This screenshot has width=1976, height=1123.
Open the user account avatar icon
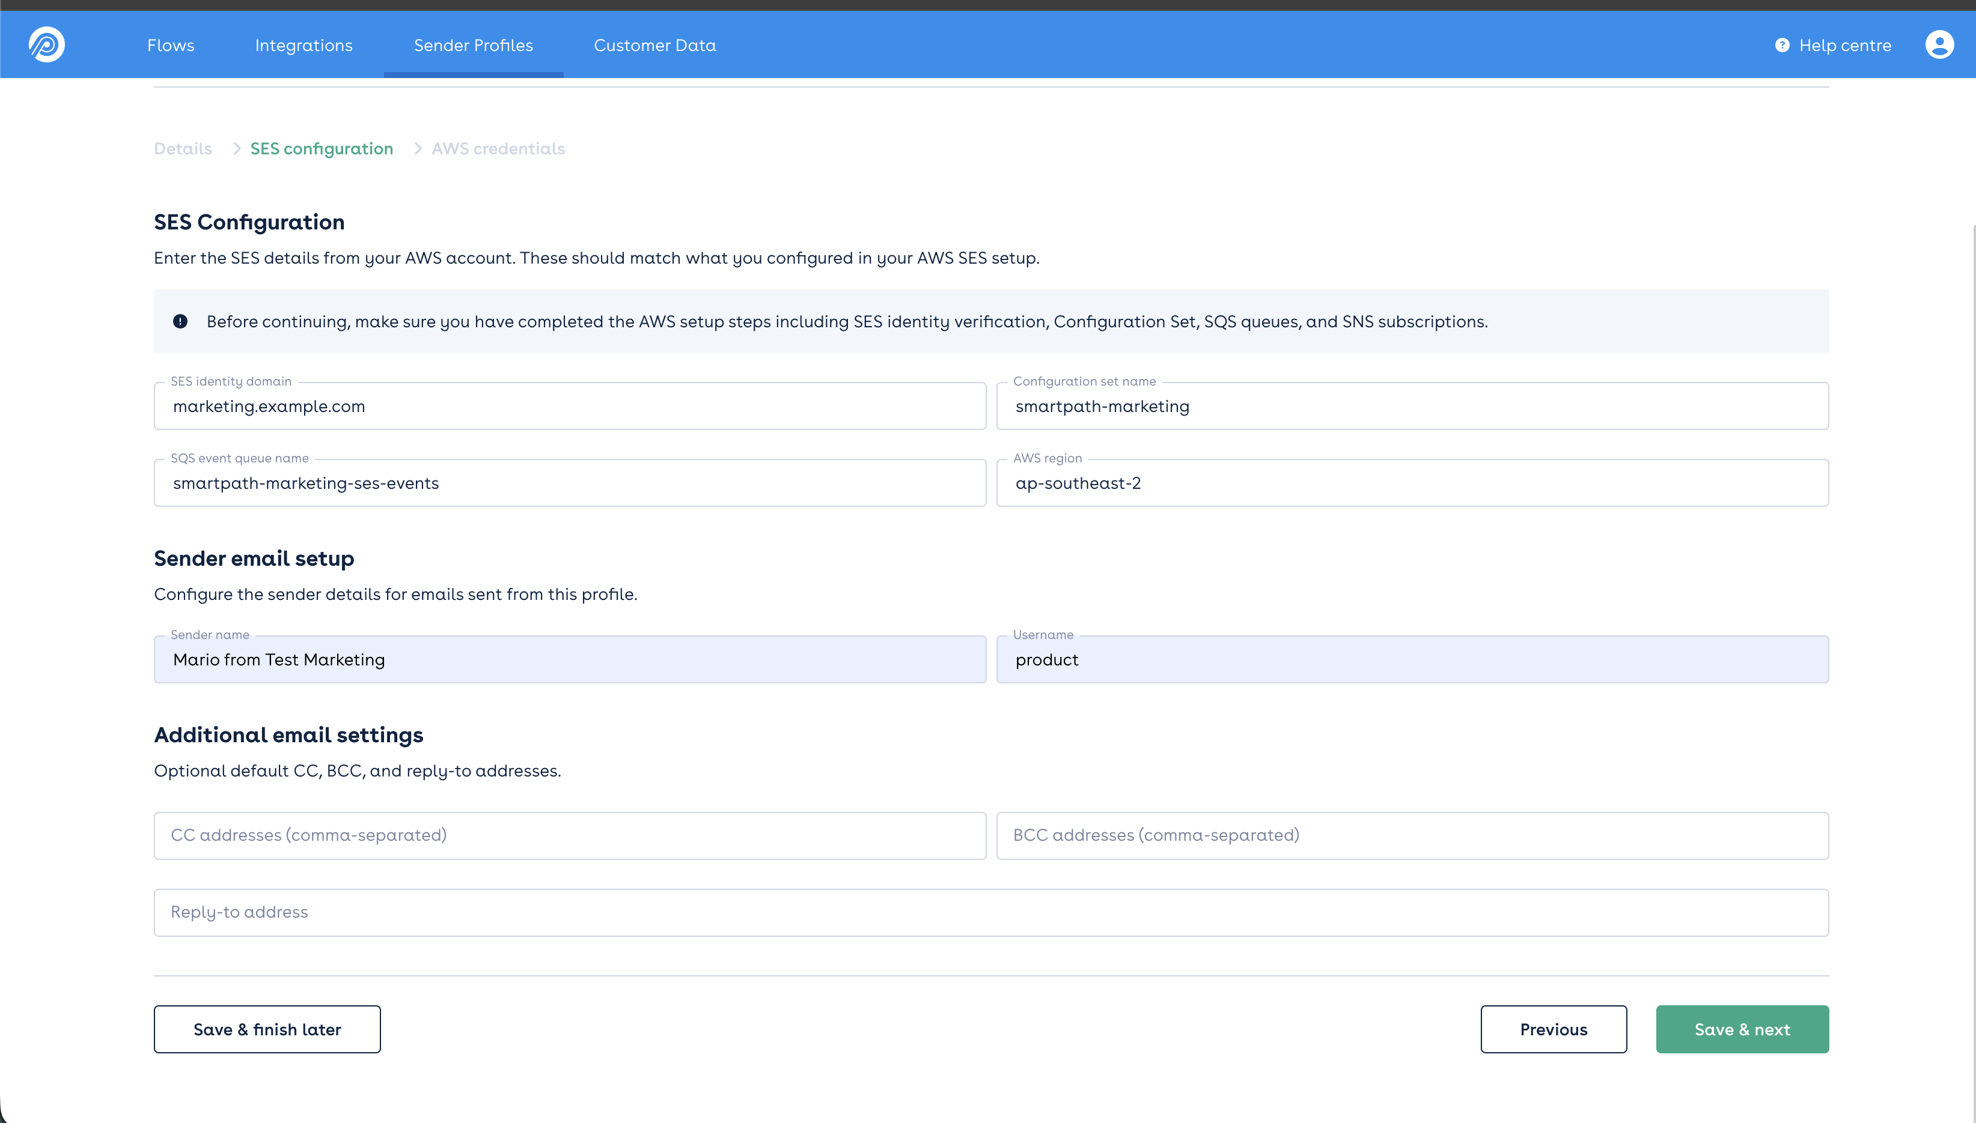pyautogui.click(x=1939, y=44)
